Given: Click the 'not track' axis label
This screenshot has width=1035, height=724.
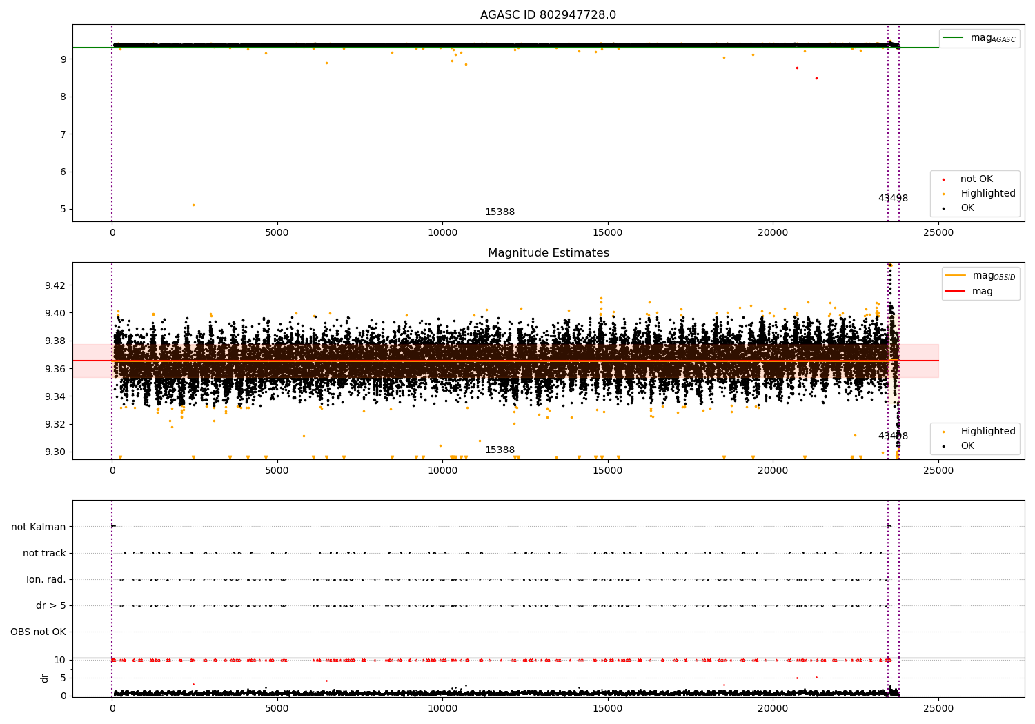Looking at the screenshot, I should click(44, 553).
